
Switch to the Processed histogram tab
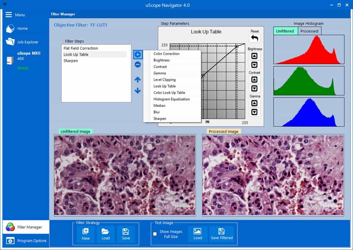tap(309, 31)
